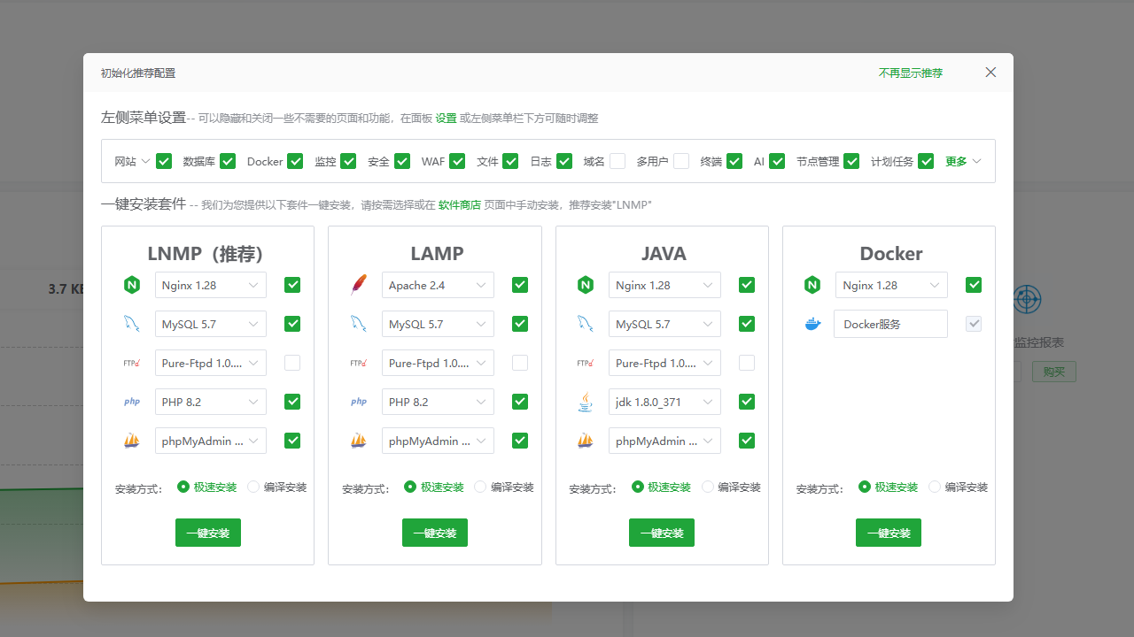Toggle the 监控 menu checkbox

[x=348, y=161]
